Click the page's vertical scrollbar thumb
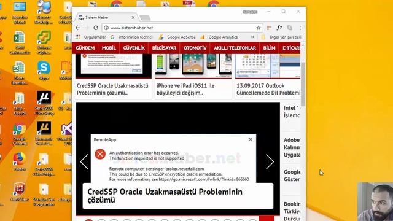Screen dimensions: 393x221 [x=303, y=85]
